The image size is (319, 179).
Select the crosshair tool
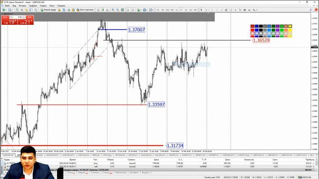(206, 10)
